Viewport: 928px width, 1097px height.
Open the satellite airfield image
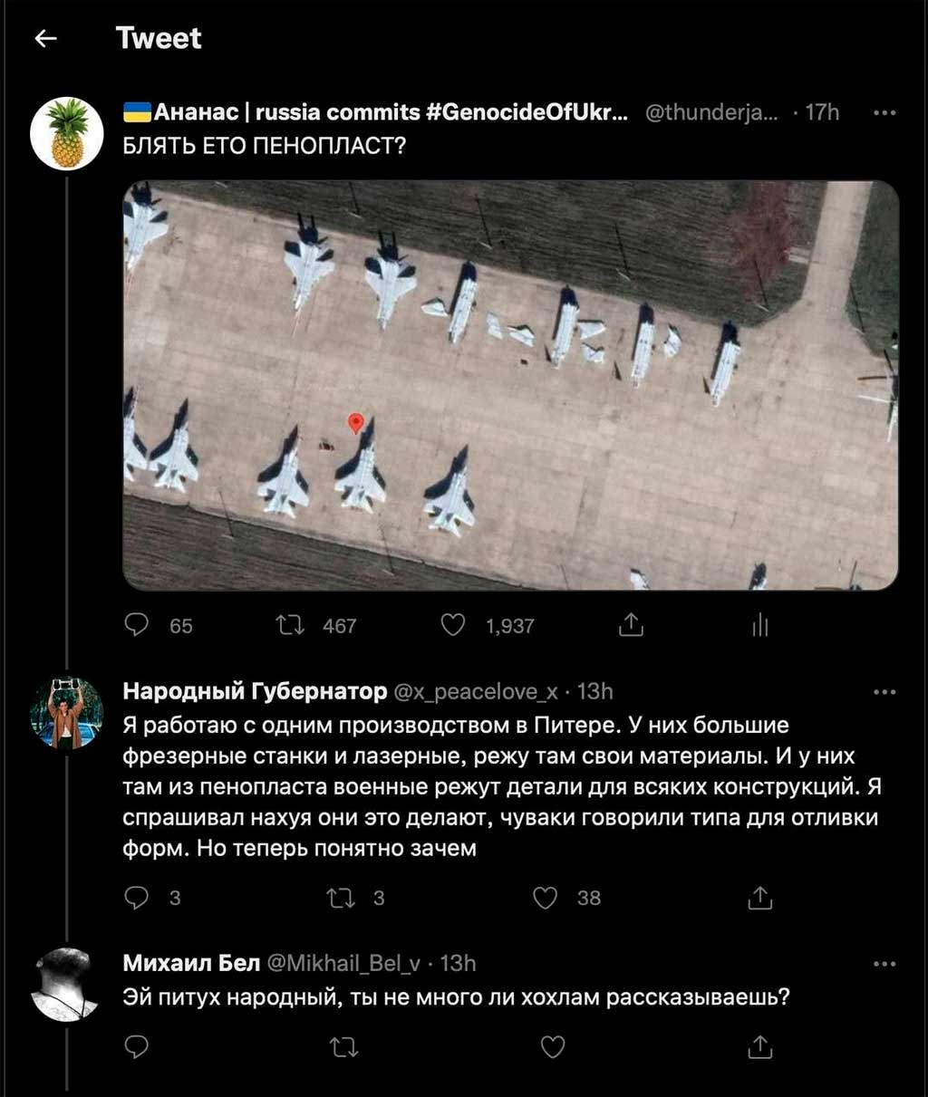pos(510,385)
